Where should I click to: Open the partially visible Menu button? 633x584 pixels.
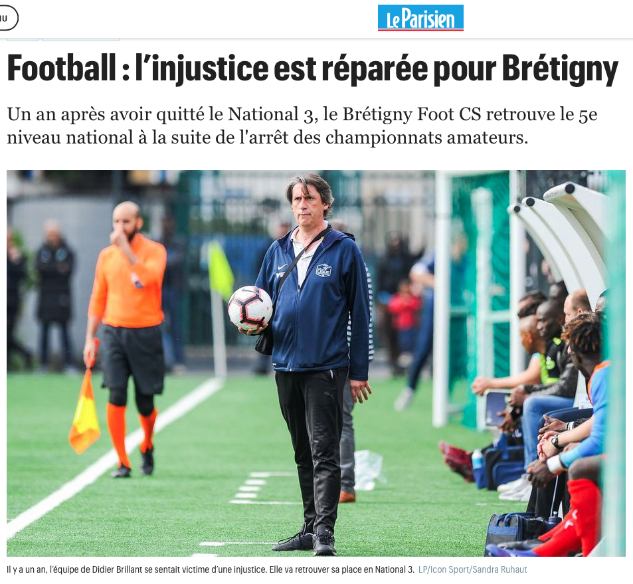(7, 19)
